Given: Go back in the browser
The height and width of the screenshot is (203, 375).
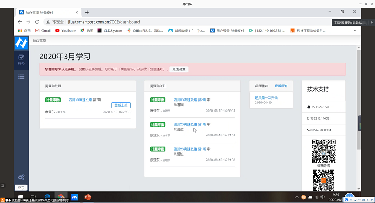Looking at the screenshot, I should point(20,21).
